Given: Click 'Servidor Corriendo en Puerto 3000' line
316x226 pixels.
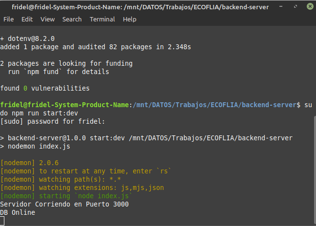Looking at the screenshot, I should (64, 204).
